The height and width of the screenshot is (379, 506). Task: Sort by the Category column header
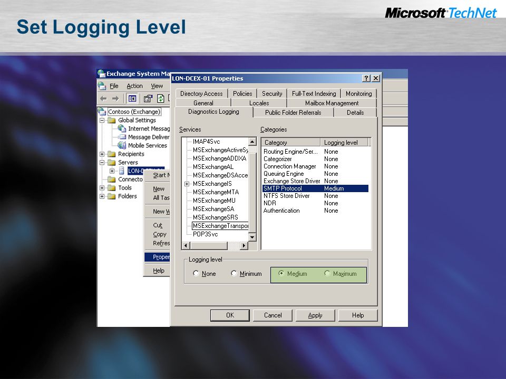coord(291,143)
